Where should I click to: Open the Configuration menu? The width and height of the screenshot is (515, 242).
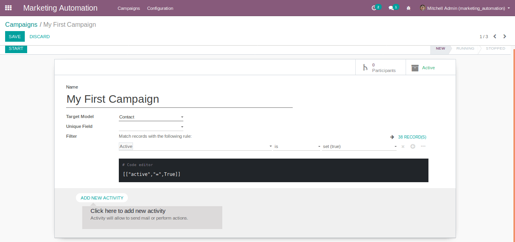pos(160,8)
